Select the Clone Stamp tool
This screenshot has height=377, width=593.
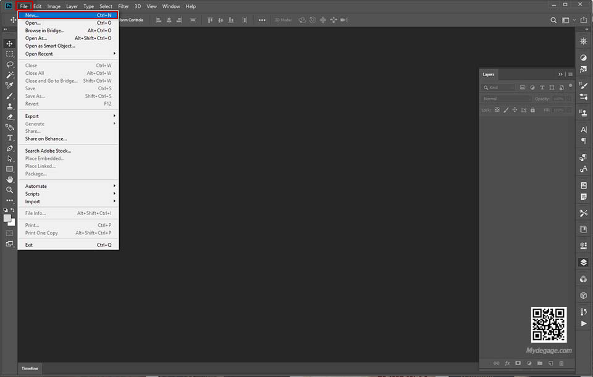pyautogui.click(x=9, y=106)
